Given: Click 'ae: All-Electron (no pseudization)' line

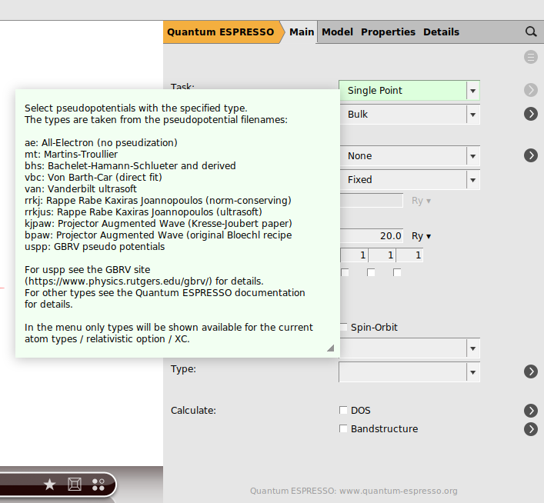Looking at the screenshot, I should (x=101, y=142).
